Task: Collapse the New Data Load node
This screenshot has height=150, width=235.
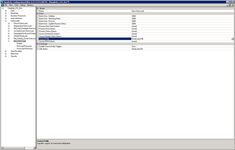Action: pyautogui.click(x=9, y=41)
